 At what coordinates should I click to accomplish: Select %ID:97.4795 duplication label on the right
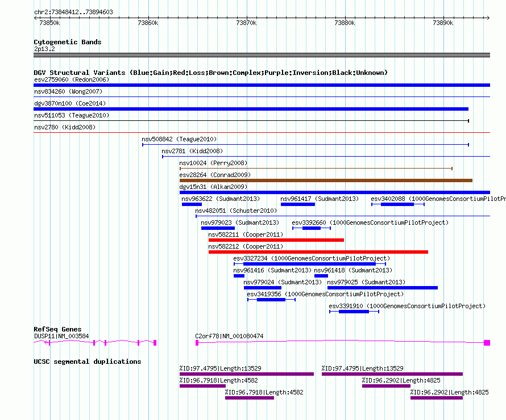coord(362,368)
